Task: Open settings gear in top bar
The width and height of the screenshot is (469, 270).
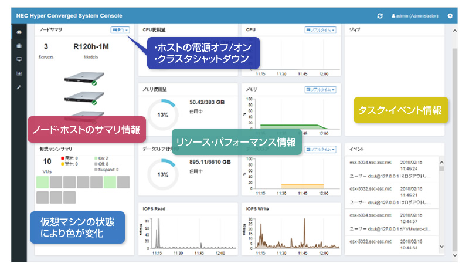Action: click(x=450, y=16)
